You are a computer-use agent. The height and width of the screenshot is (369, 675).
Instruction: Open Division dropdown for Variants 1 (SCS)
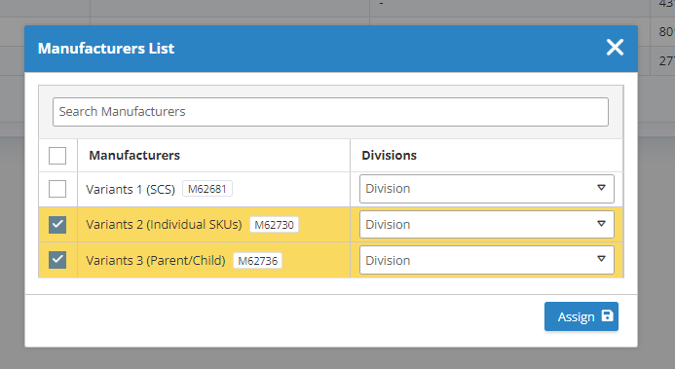tap(486, 189)
